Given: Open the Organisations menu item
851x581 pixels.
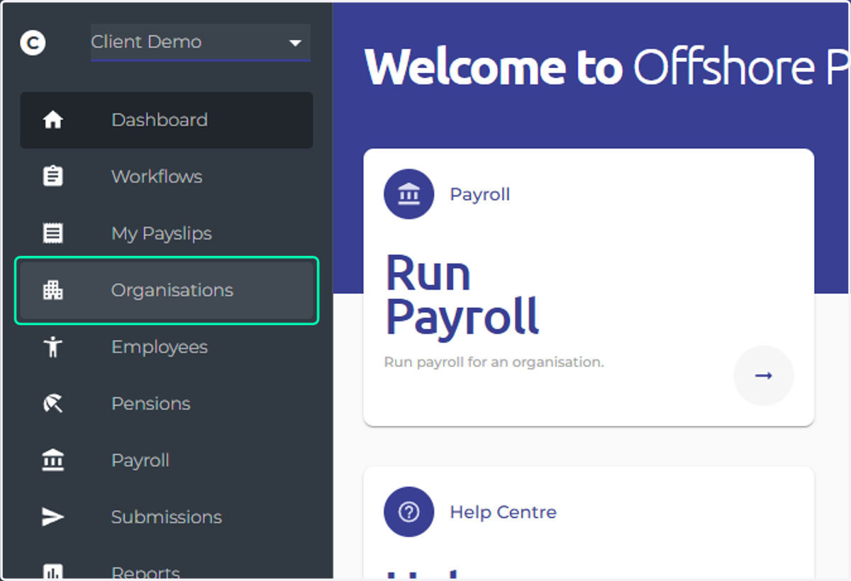Looking at the screenshot, I should click(167, 290).
